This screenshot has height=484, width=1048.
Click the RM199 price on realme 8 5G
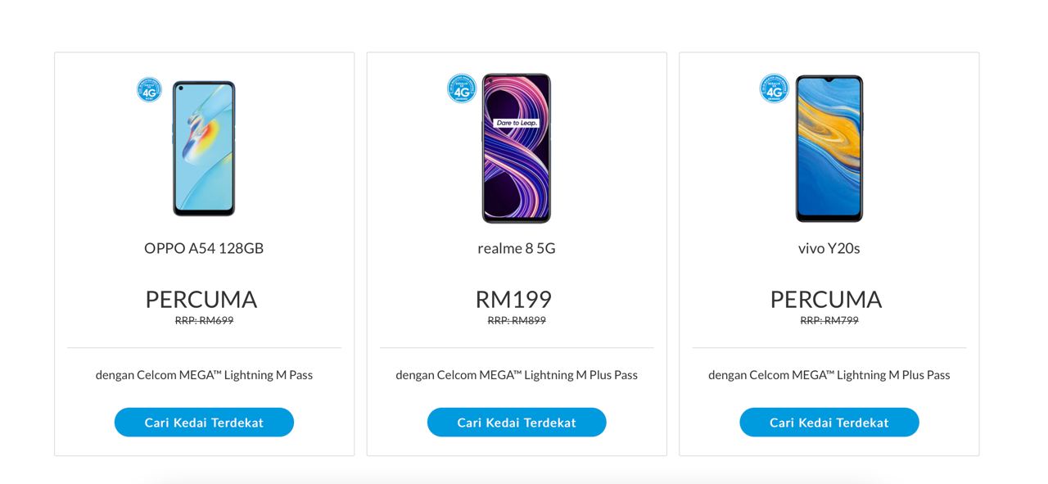point(513,299)
